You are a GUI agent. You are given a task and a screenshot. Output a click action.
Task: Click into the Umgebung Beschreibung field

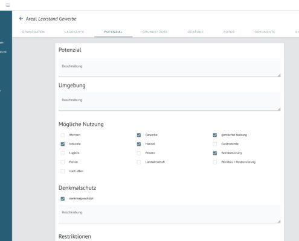170,101
